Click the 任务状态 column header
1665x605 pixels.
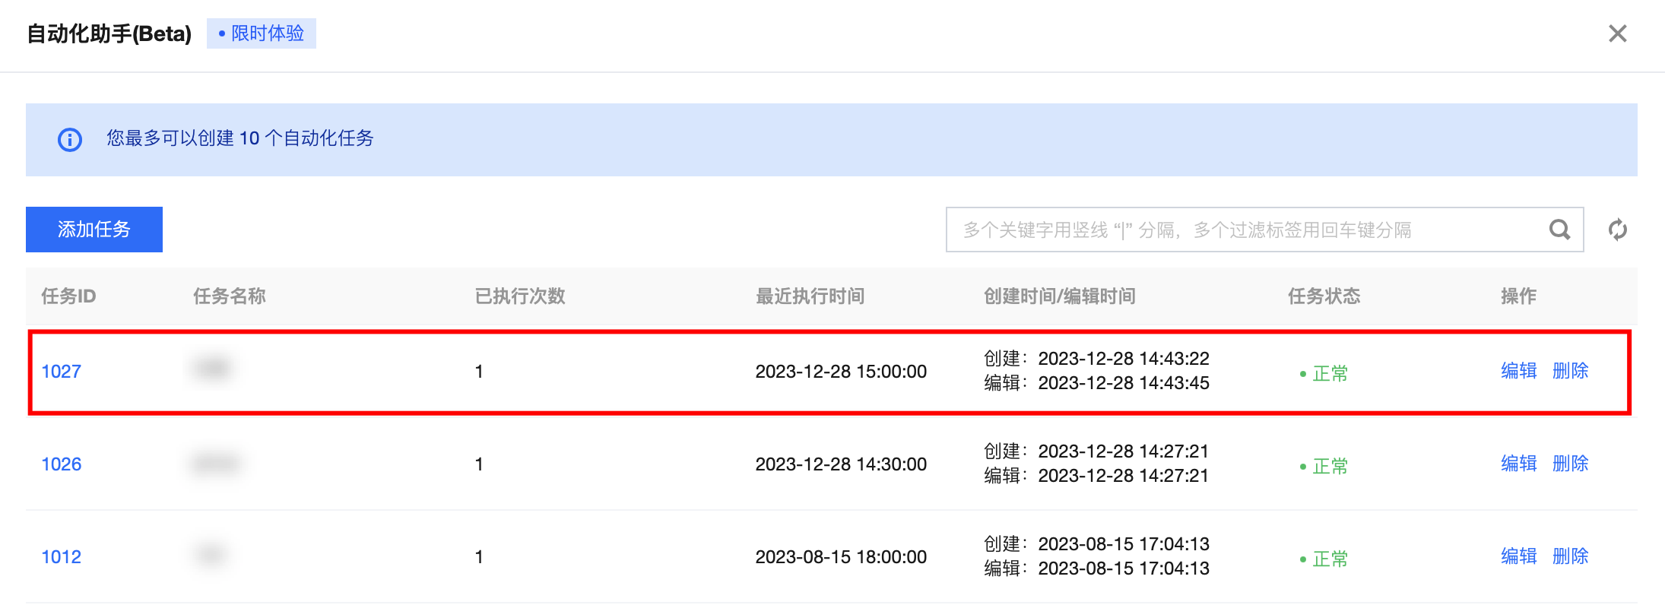(1324, 296)
